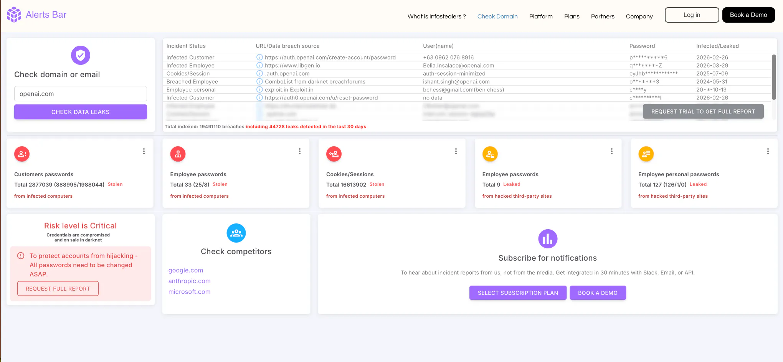The image size is (783, 362).
Task: Click the red icon on stolen Employee passwords card
Action: click(x=178, y=154)
